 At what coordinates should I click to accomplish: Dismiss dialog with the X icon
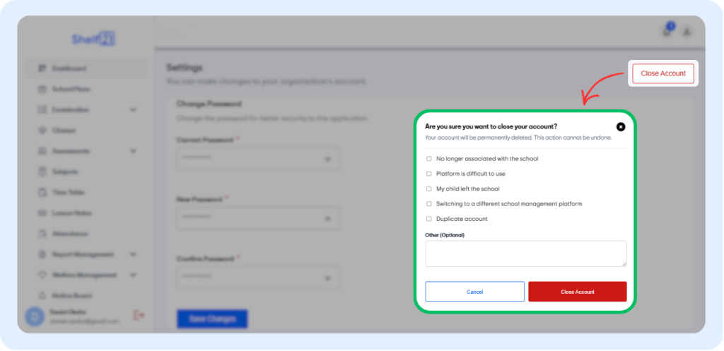point(621,127)
